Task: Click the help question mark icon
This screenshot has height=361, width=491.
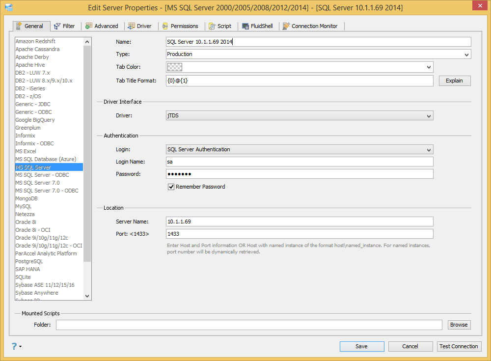Action: tap(14, 346)
